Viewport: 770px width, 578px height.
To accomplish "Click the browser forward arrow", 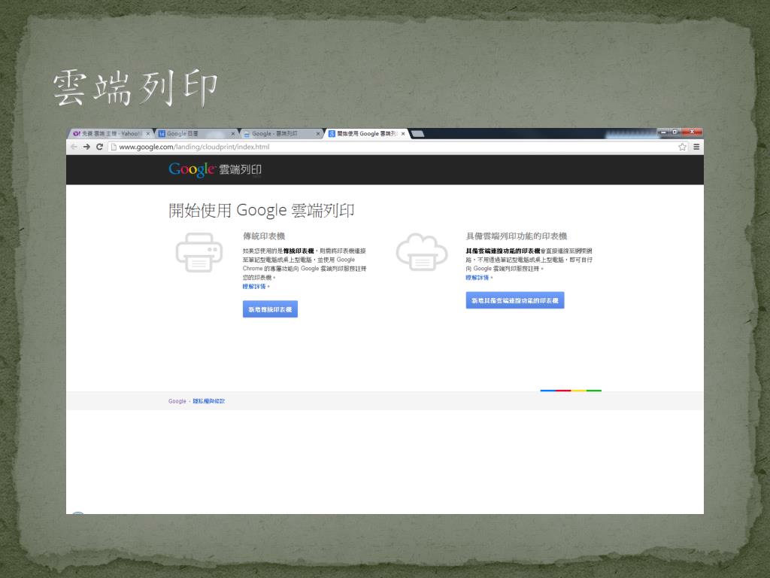I will pos(86,147).
